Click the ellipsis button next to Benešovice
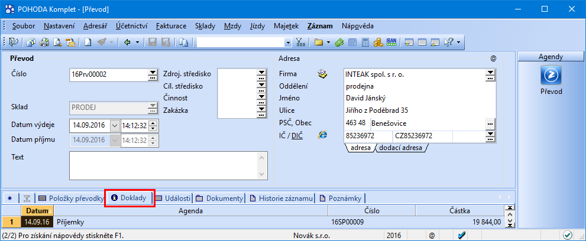The height and width of the screenshot is (241, 586). 490,123
